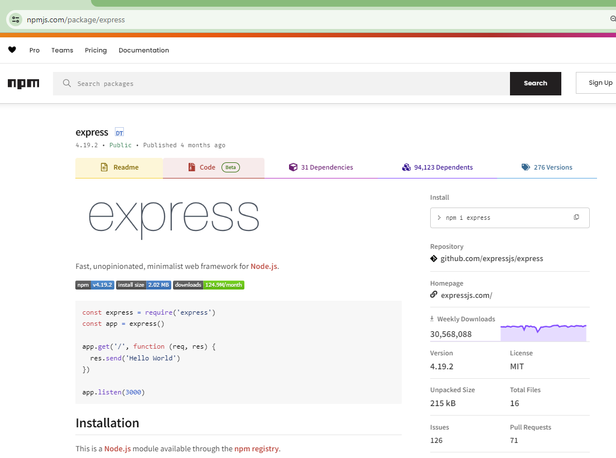The width and height of the screenshot is (616, 458).
Task: Click the Readme file icon
Action: coord(104,167)
